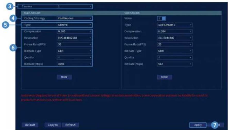Click More button under Sub Stream

[165, 77]
